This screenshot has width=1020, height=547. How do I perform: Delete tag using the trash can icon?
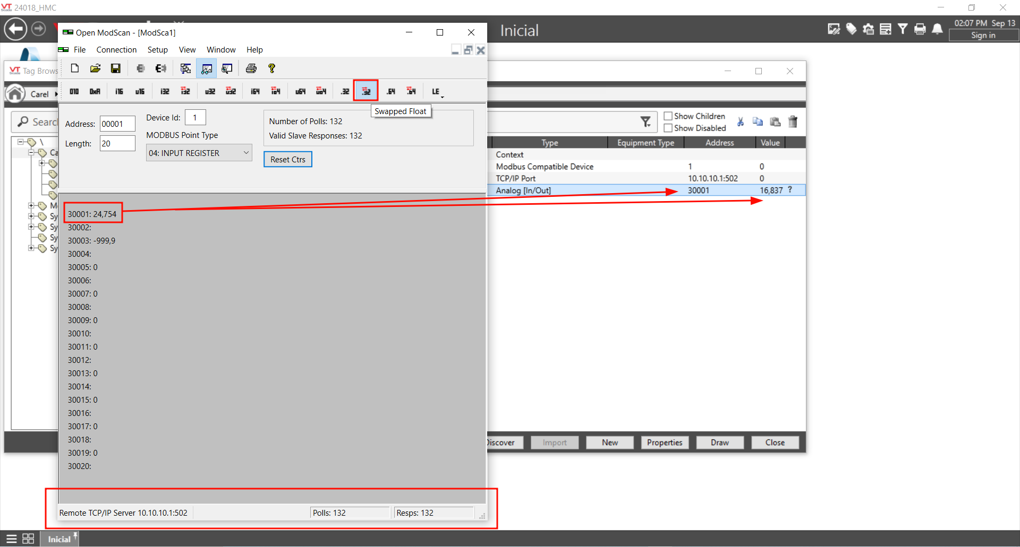pos(793,122)
